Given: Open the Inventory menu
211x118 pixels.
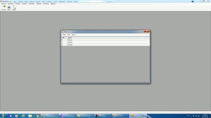Looking at the screenshot, I should coord(46,4).
